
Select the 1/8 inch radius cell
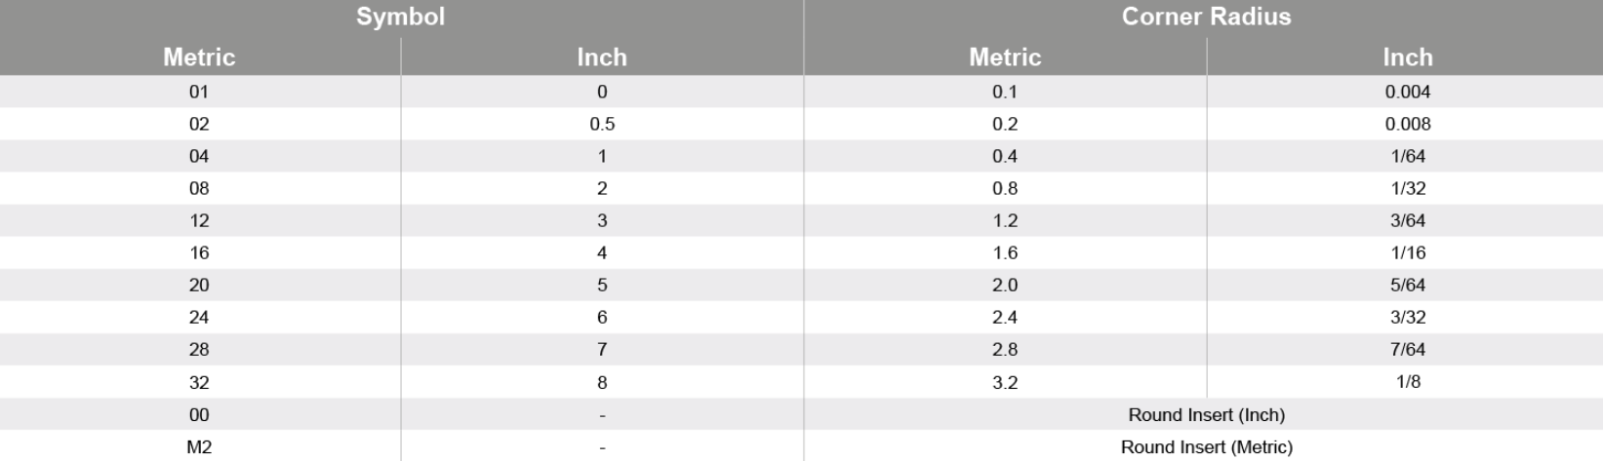click(1406, 382)
